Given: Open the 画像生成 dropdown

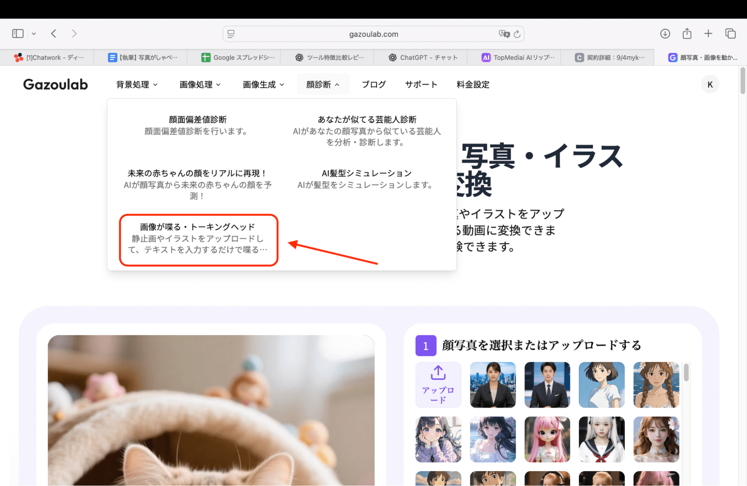Looking at the screenshot, I should [263, 84].
